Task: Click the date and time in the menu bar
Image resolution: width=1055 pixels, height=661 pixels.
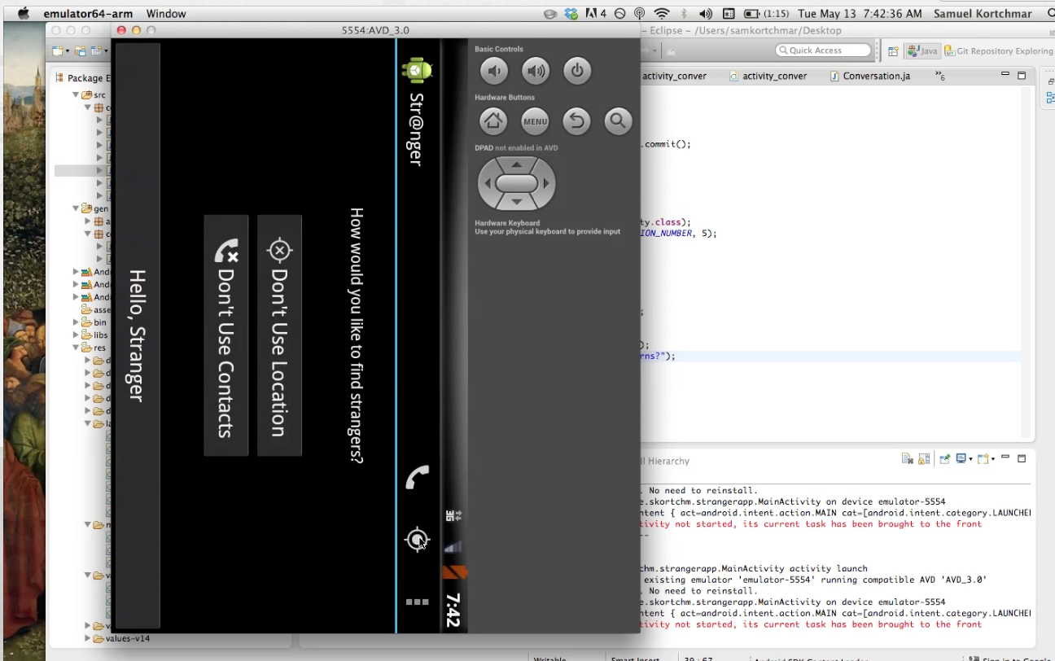Action: pyautogui.click(x=860, y=13)
